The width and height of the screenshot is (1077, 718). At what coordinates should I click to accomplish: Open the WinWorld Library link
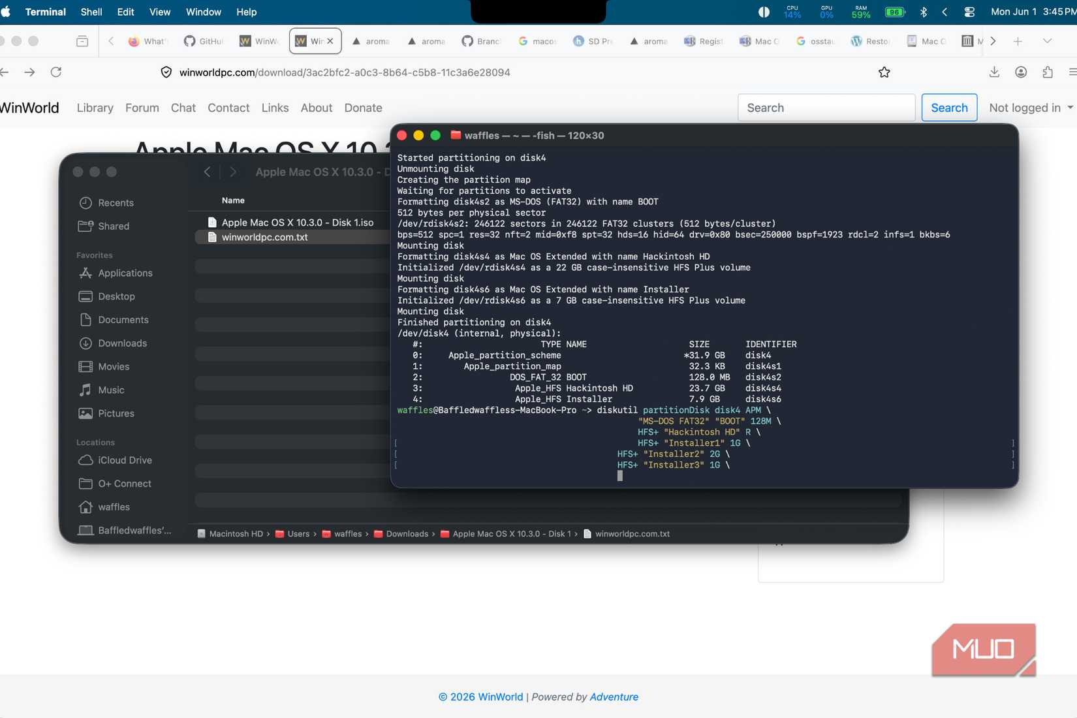tap(95, 108)
